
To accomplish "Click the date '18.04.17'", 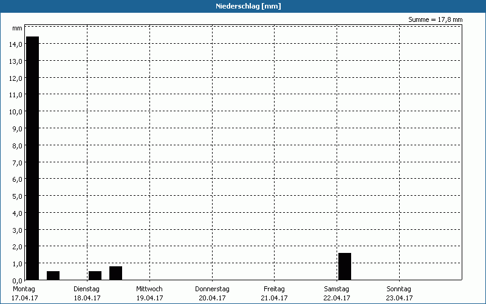I will click(x=87, y=298).
